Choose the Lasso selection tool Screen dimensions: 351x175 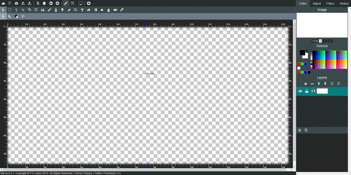coord(23,10)
